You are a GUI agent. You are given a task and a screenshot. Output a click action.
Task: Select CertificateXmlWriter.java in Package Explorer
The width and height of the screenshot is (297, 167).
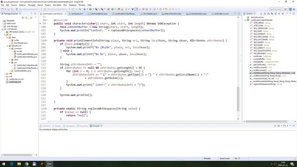tap(27, 57)
